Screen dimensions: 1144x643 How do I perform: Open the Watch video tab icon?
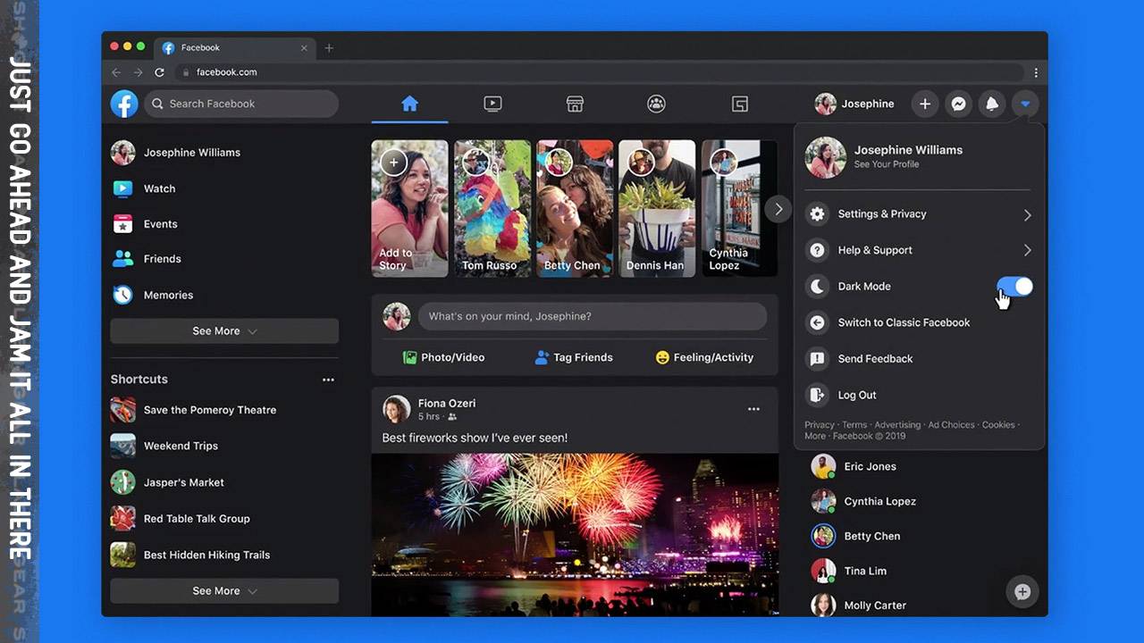[x=492, y=103]
